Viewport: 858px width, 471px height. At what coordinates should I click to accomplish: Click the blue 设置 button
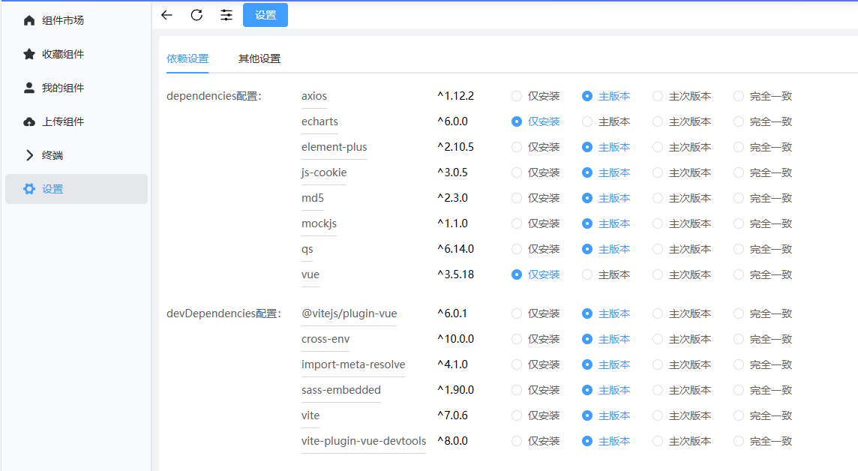pos(265,15)
